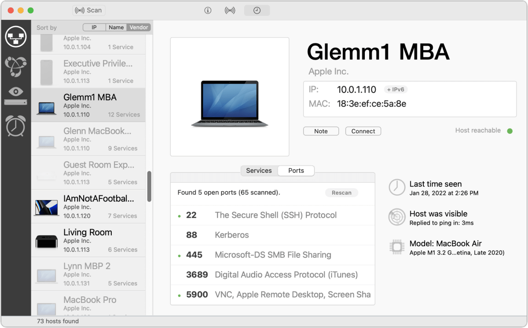Click the "Jan 28, 2022 at 2:26 PM" timestamp
Image resolution: width=528 pixels, height=328 pixels.
click(444, 193)
